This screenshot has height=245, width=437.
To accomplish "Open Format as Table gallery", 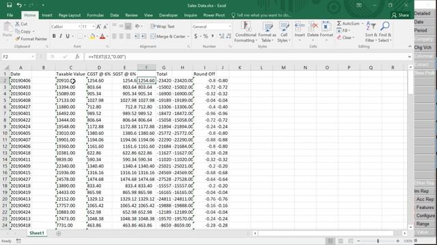I will 267,32.
